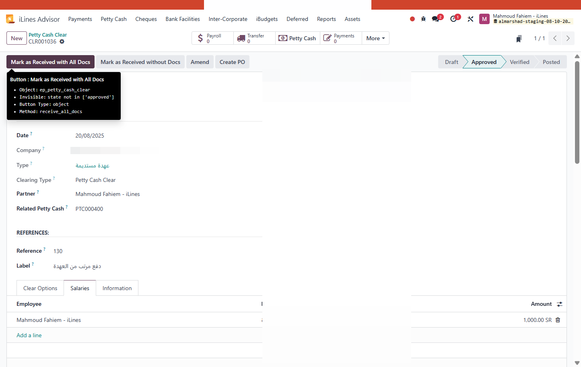Click Add a line link

(x=29, y=335)
